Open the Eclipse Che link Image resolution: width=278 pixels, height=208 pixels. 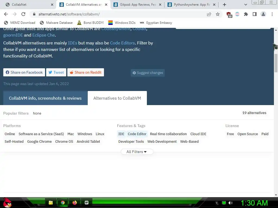43,35
